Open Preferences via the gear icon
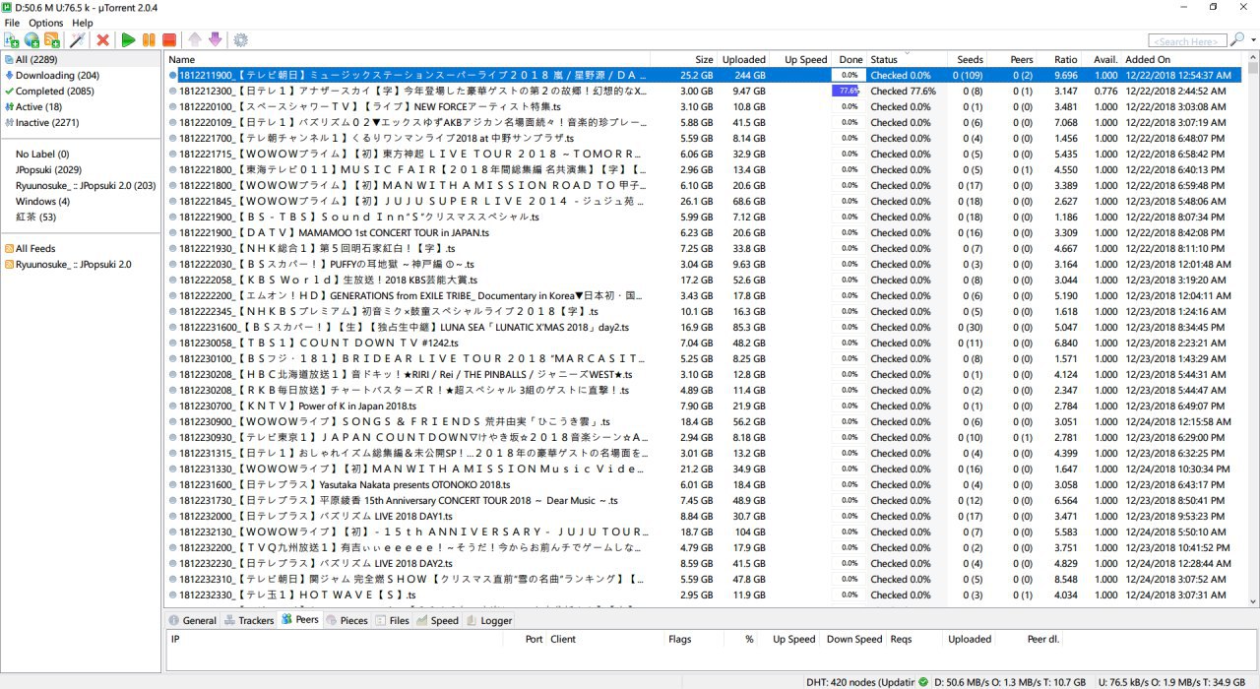The width and height of the screenshot is (1260, 689). pos(240,40)
